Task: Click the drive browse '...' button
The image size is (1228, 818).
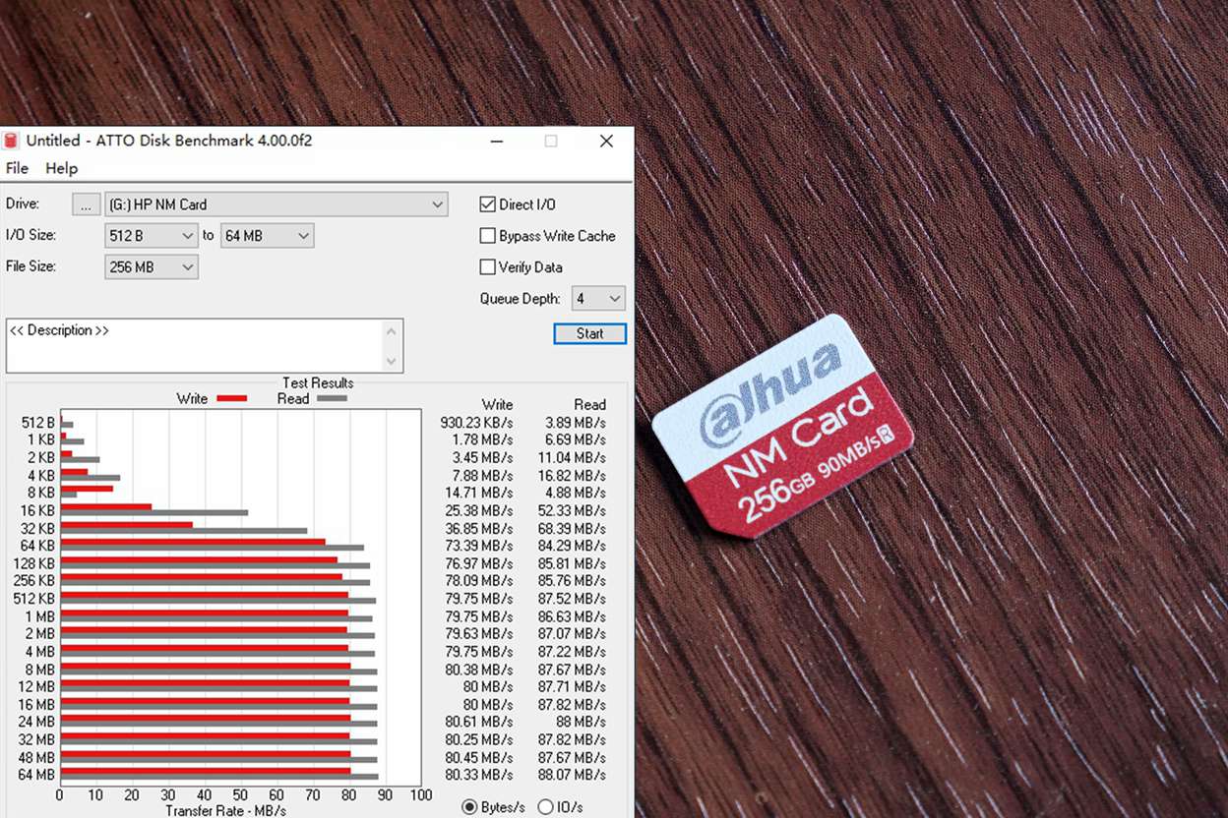Action: pyautogui.click(x=87, y=204)
